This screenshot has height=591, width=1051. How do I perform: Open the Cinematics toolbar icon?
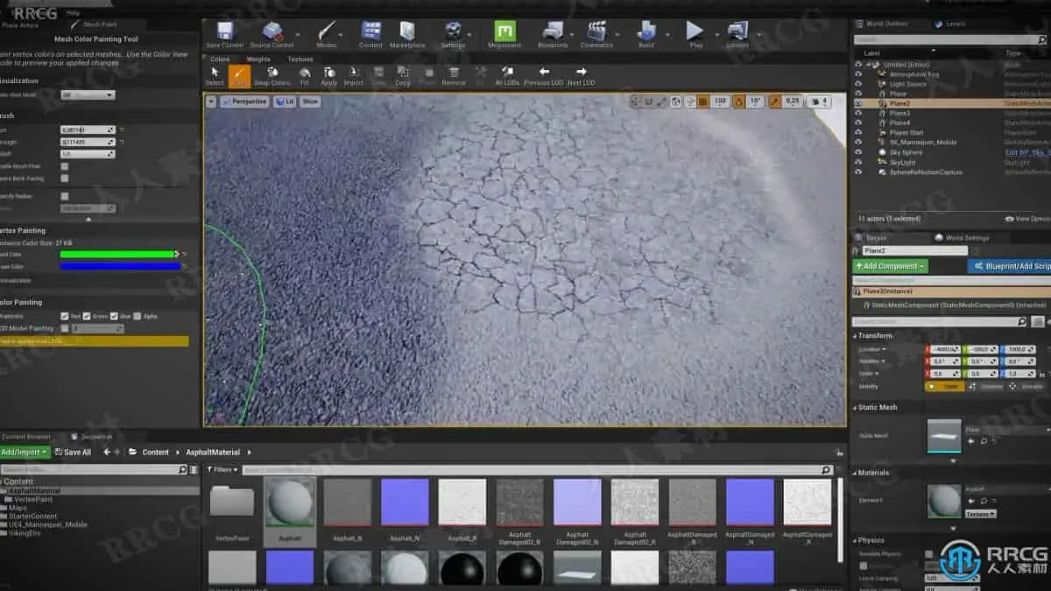point(597,34)
